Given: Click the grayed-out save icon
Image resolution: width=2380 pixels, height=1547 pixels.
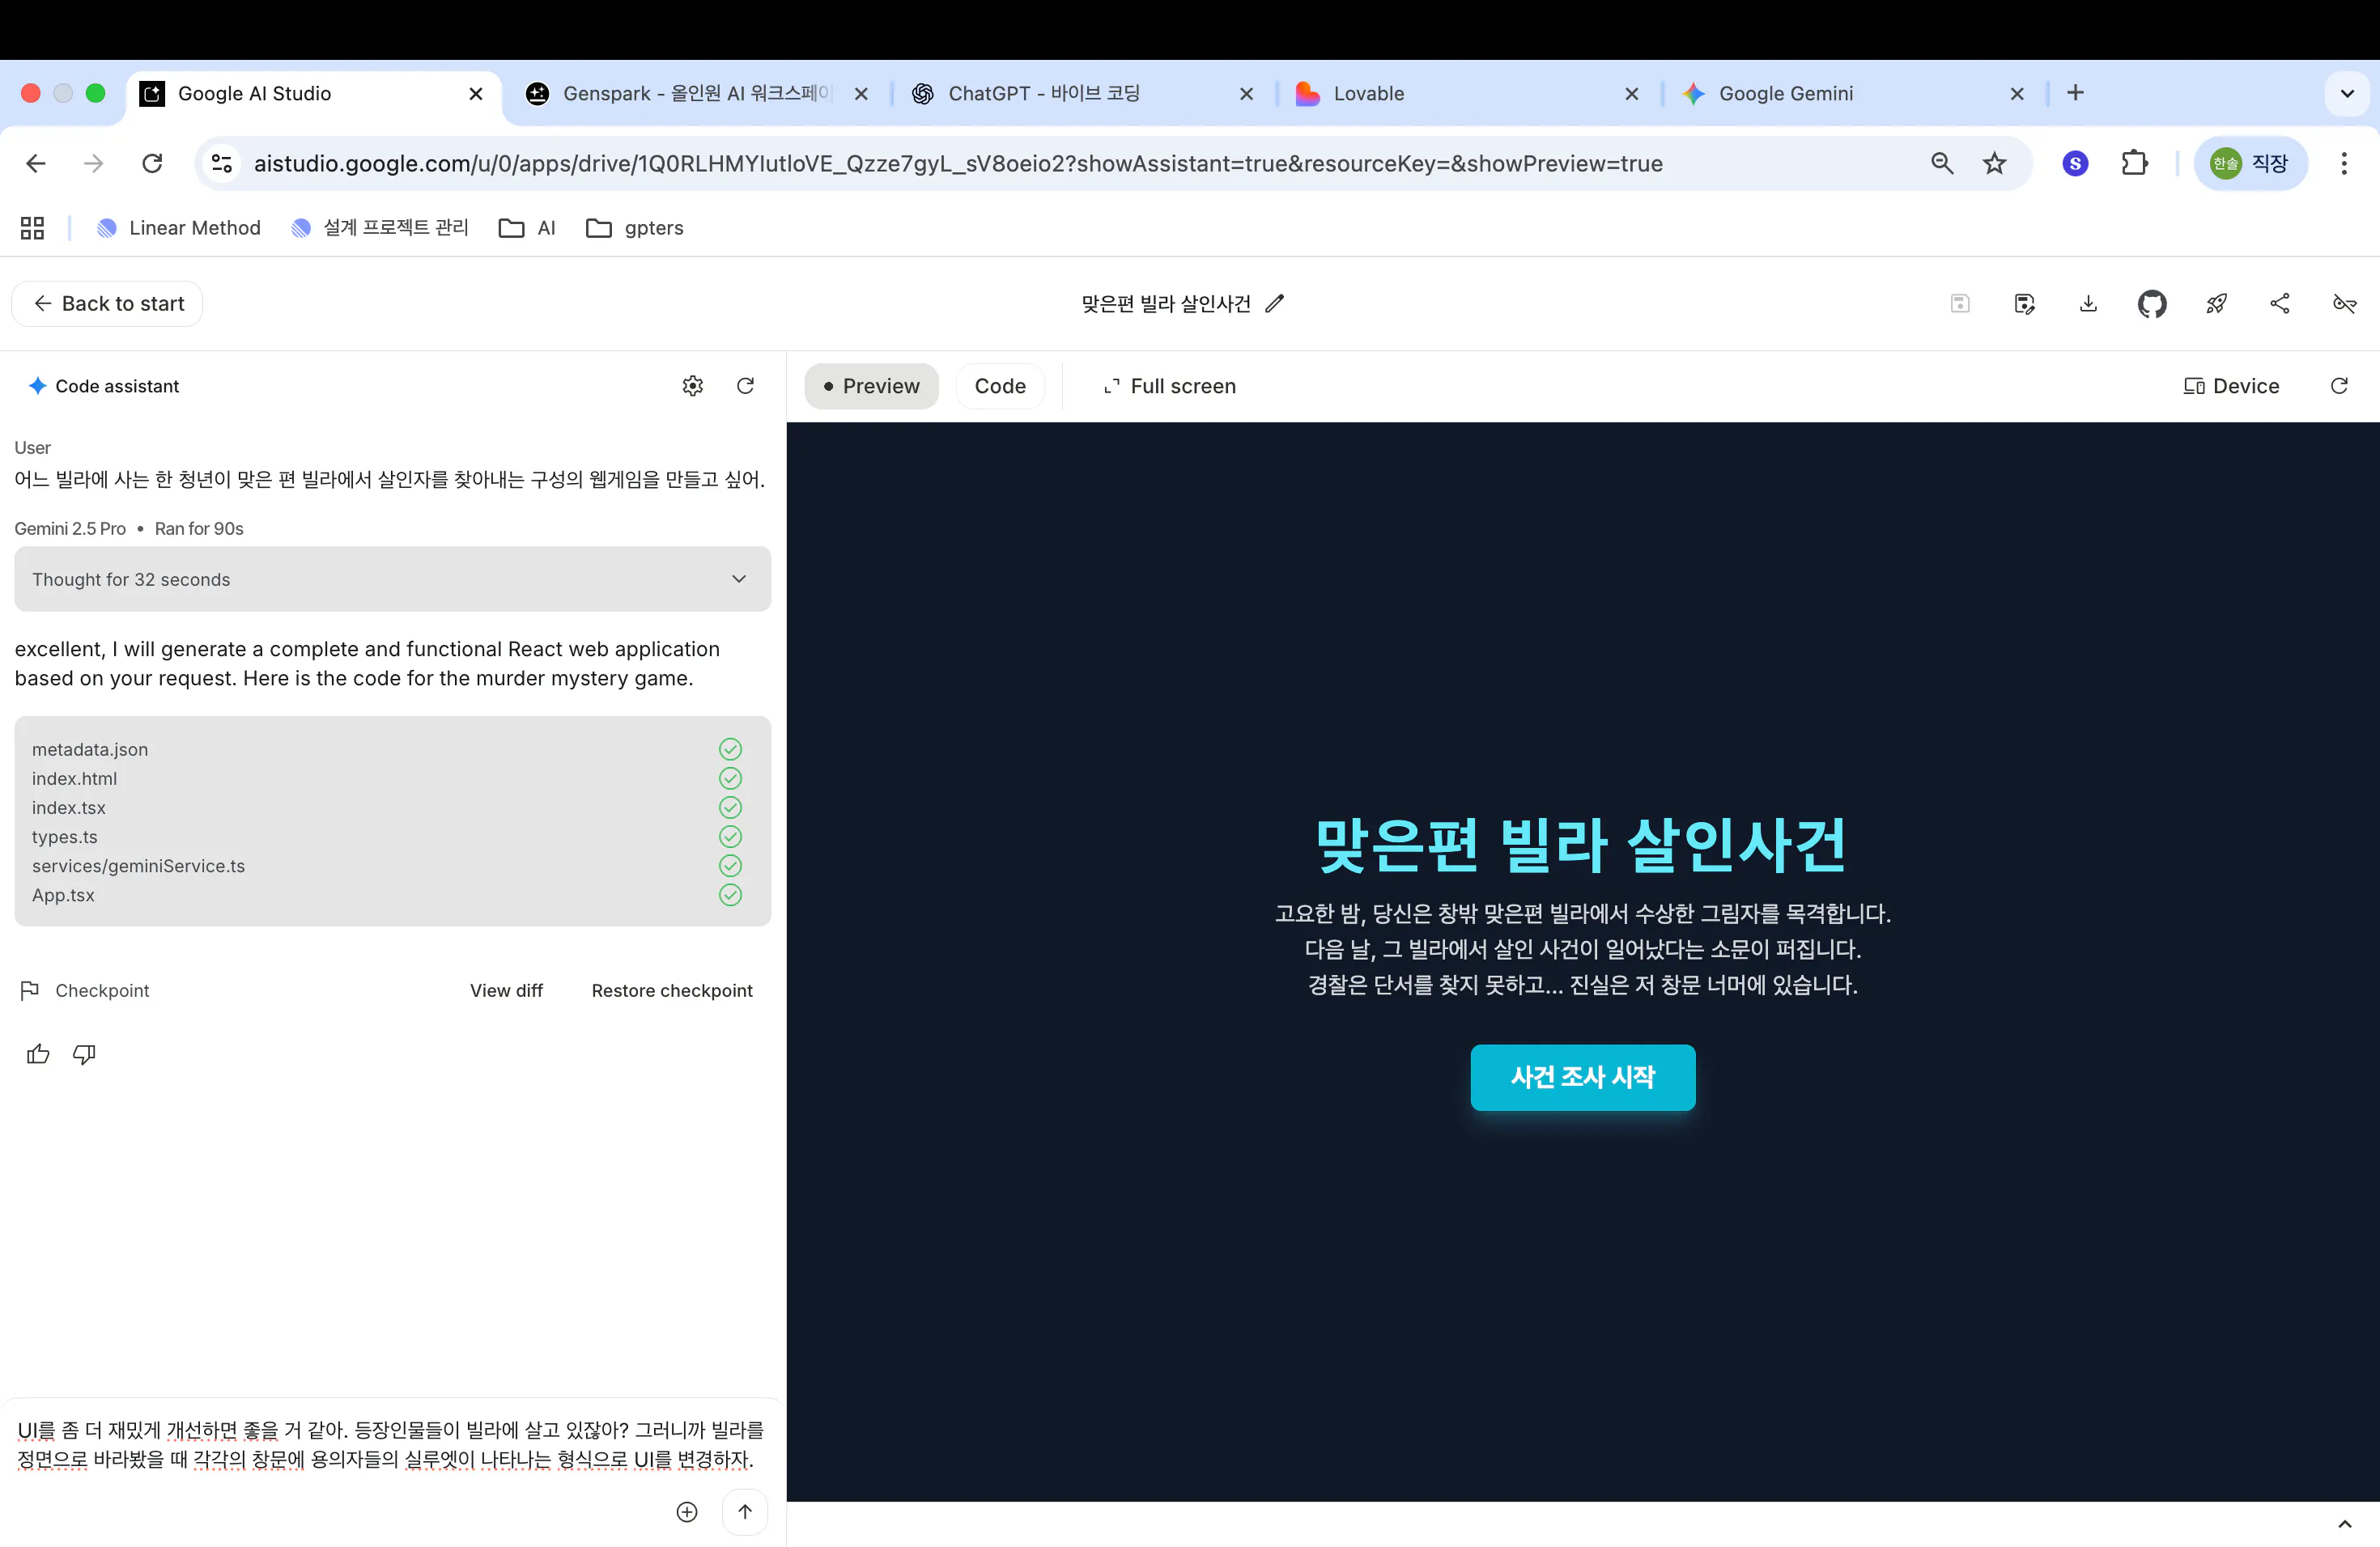Looking at the screenshot, I should click(1959, 303).
